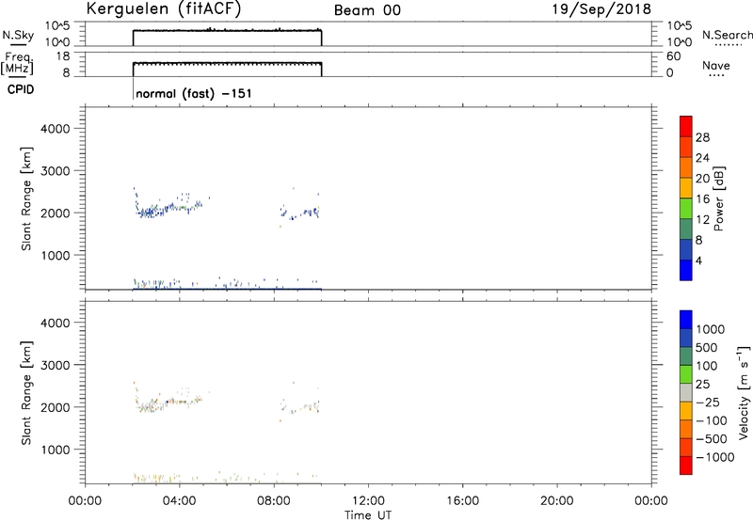Click the "500" label on Velocity colorbar
The width and height of the screenshot is (753, 521).
click(706, 348)
